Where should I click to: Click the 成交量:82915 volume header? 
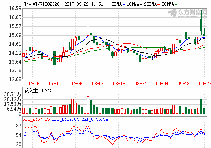coord(38,90)
